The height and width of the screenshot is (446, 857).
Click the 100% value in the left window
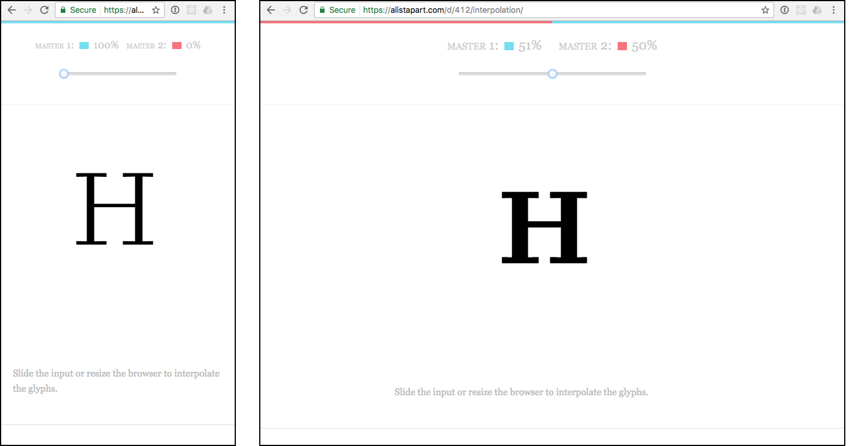click(x=106, y=46)
